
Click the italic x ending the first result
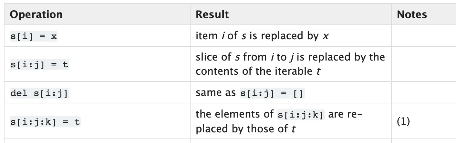point(325,36)
